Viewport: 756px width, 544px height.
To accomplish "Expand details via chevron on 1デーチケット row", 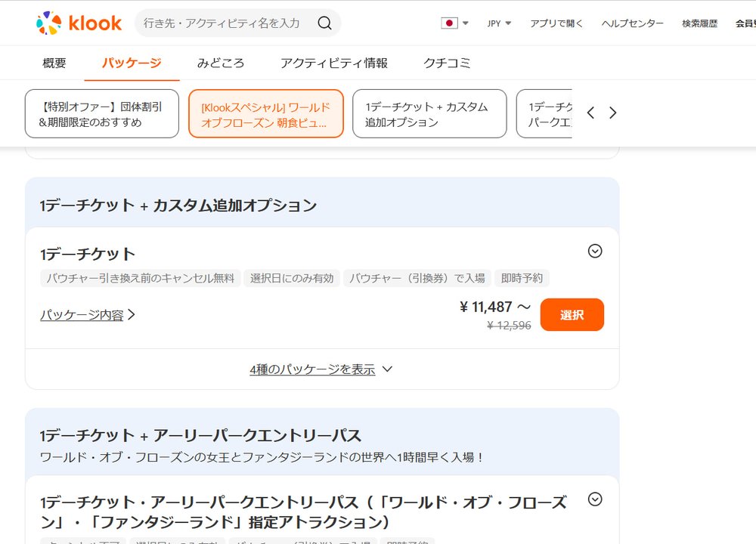I will (x=595, y=251).
